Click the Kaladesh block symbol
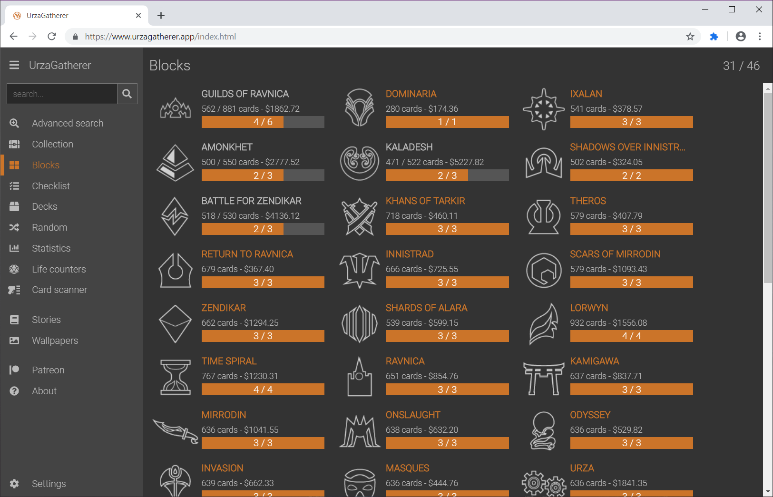Viewport: 773px width, 497px height. (360, 162)
